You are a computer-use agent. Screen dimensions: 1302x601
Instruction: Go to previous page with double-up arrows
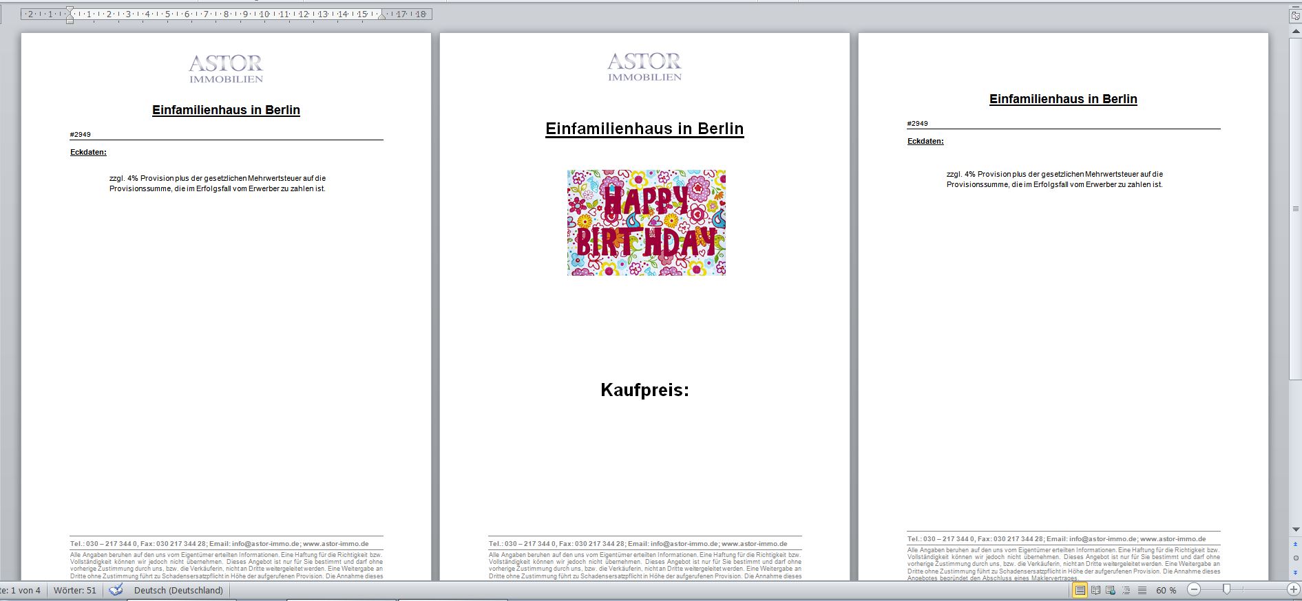(x=1296, y=544)
